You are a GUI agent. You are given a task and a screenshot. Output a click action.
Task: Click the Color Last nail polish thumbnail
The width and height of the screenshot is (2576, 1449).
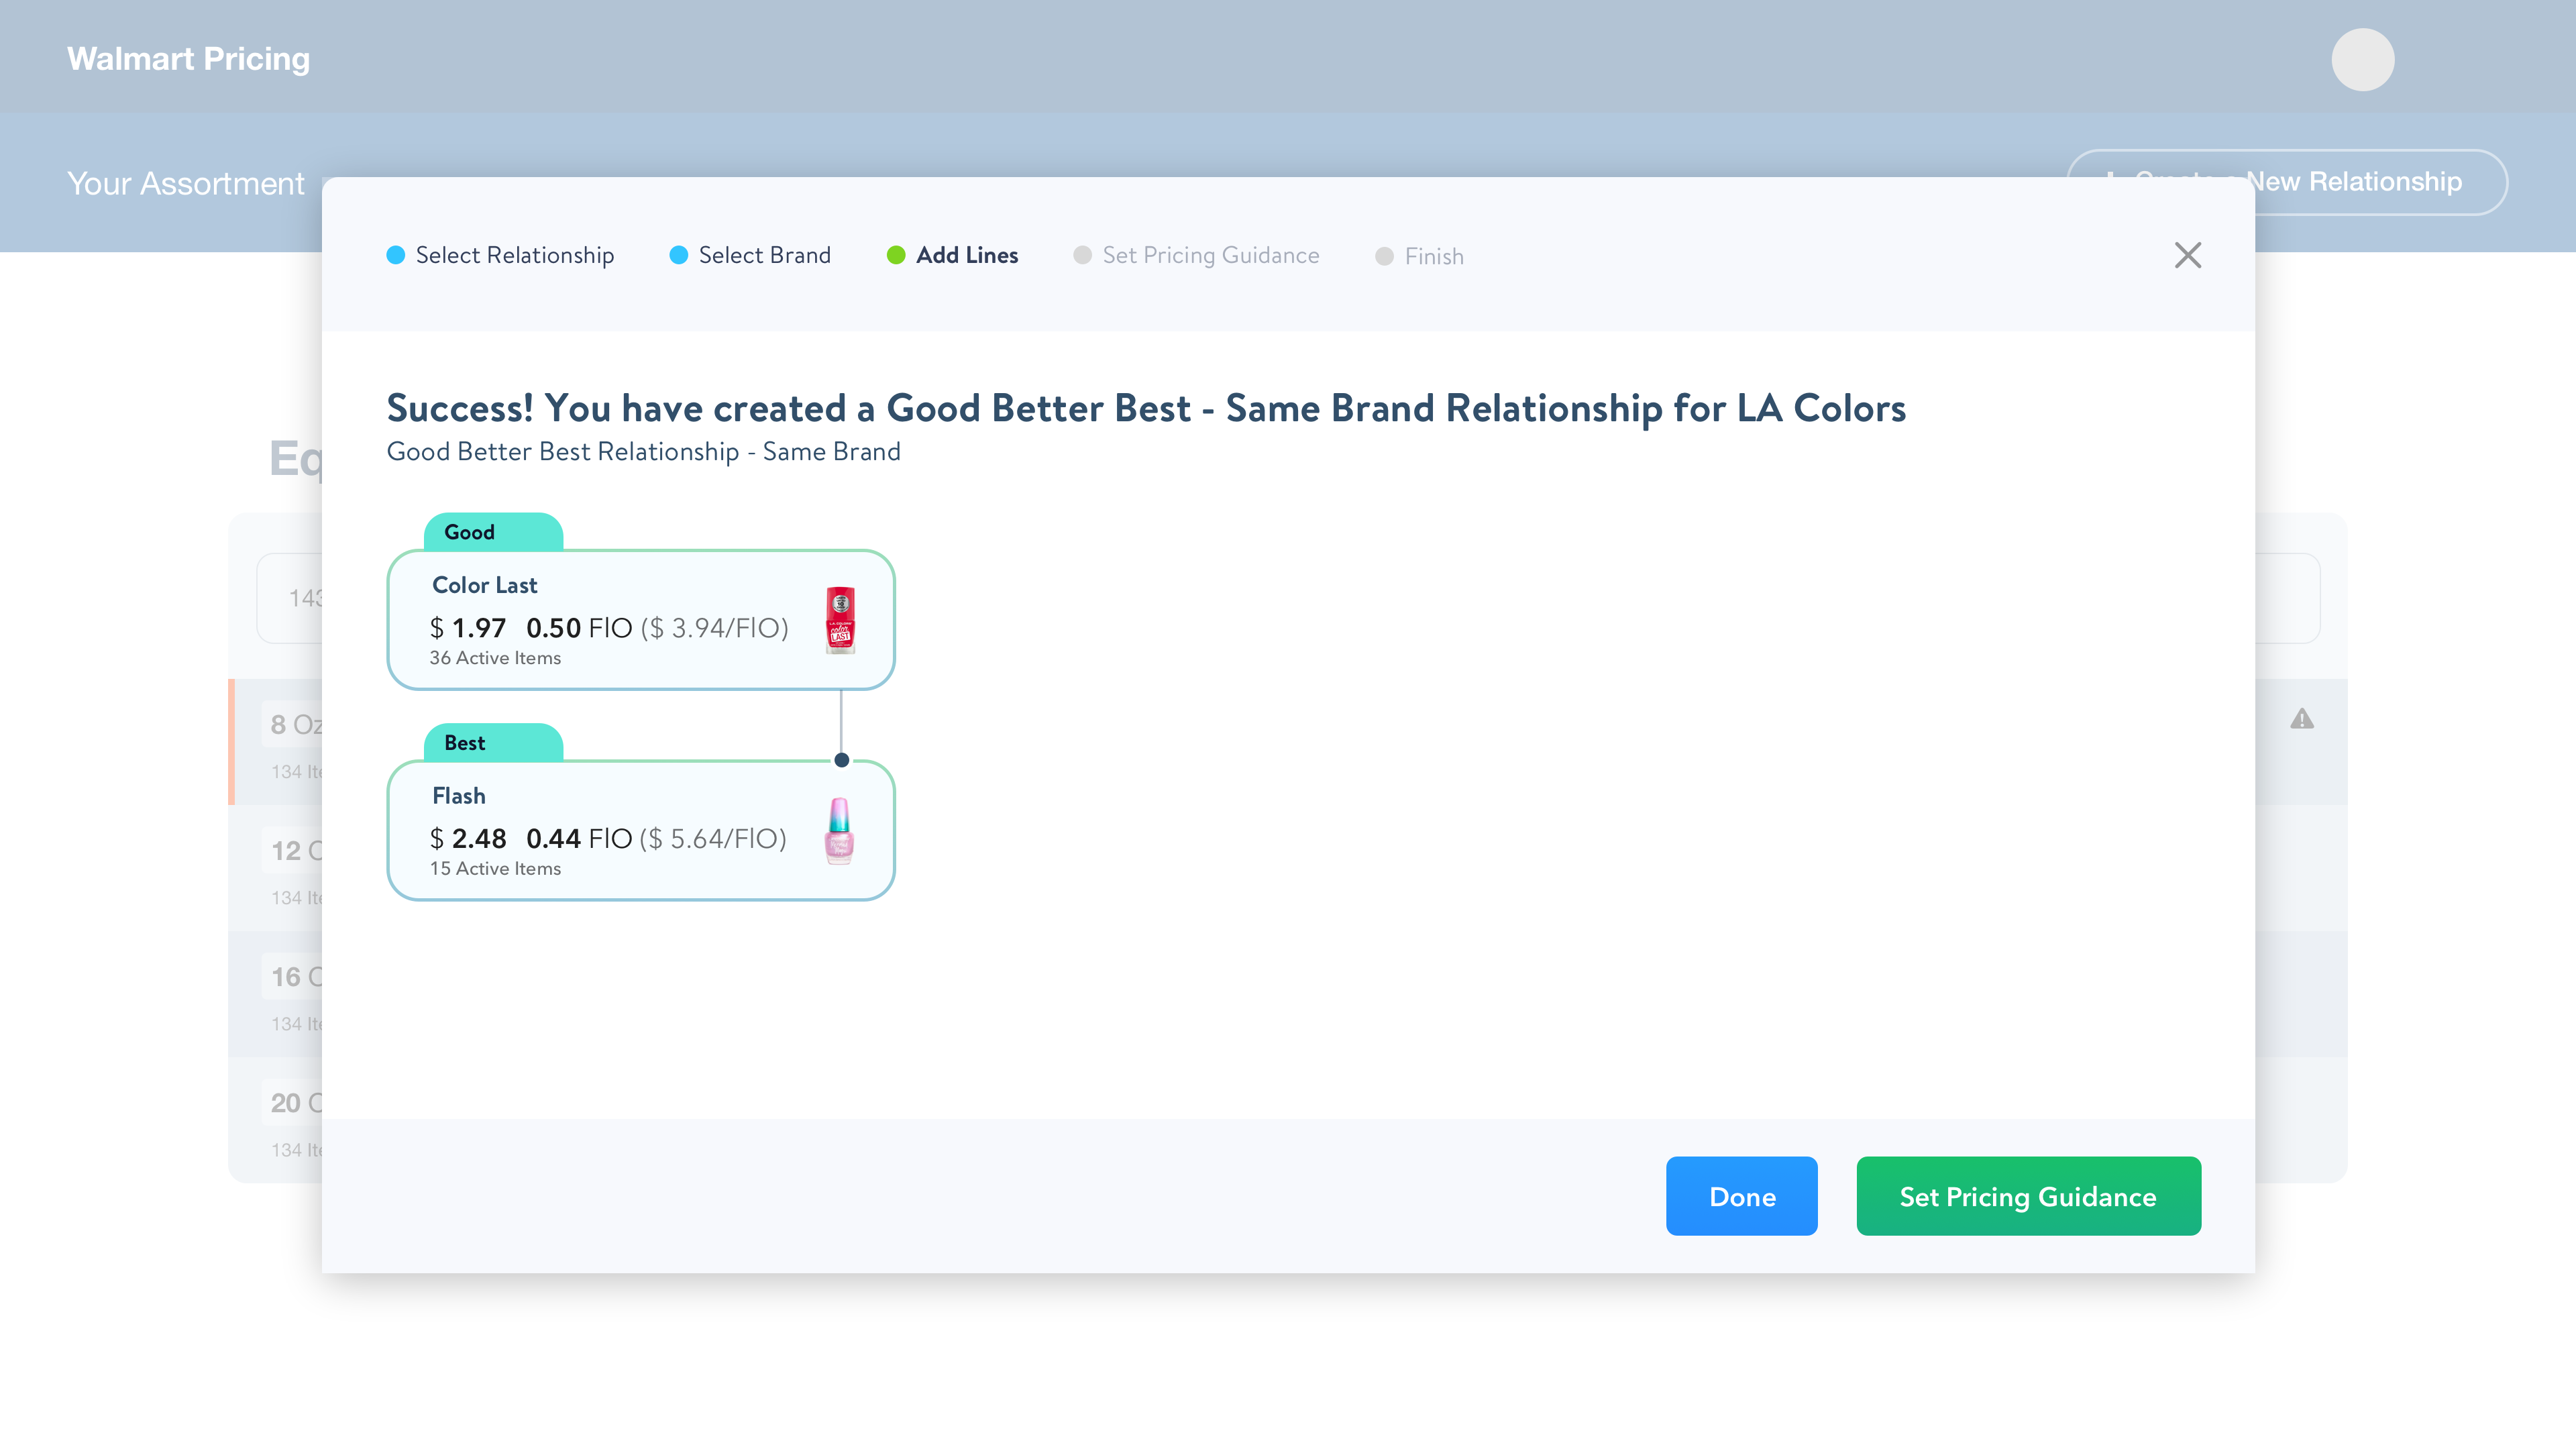pyautogui.click(x=840, y=620)
